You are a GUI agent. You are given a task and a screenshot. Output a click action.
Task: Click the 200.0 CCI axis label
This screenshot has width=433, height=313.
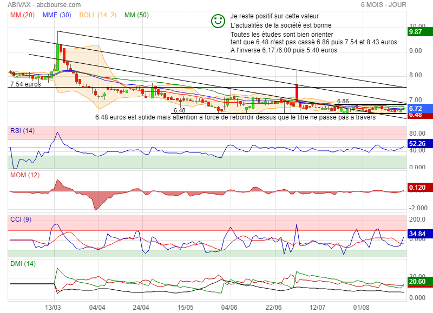pos(417,219)
